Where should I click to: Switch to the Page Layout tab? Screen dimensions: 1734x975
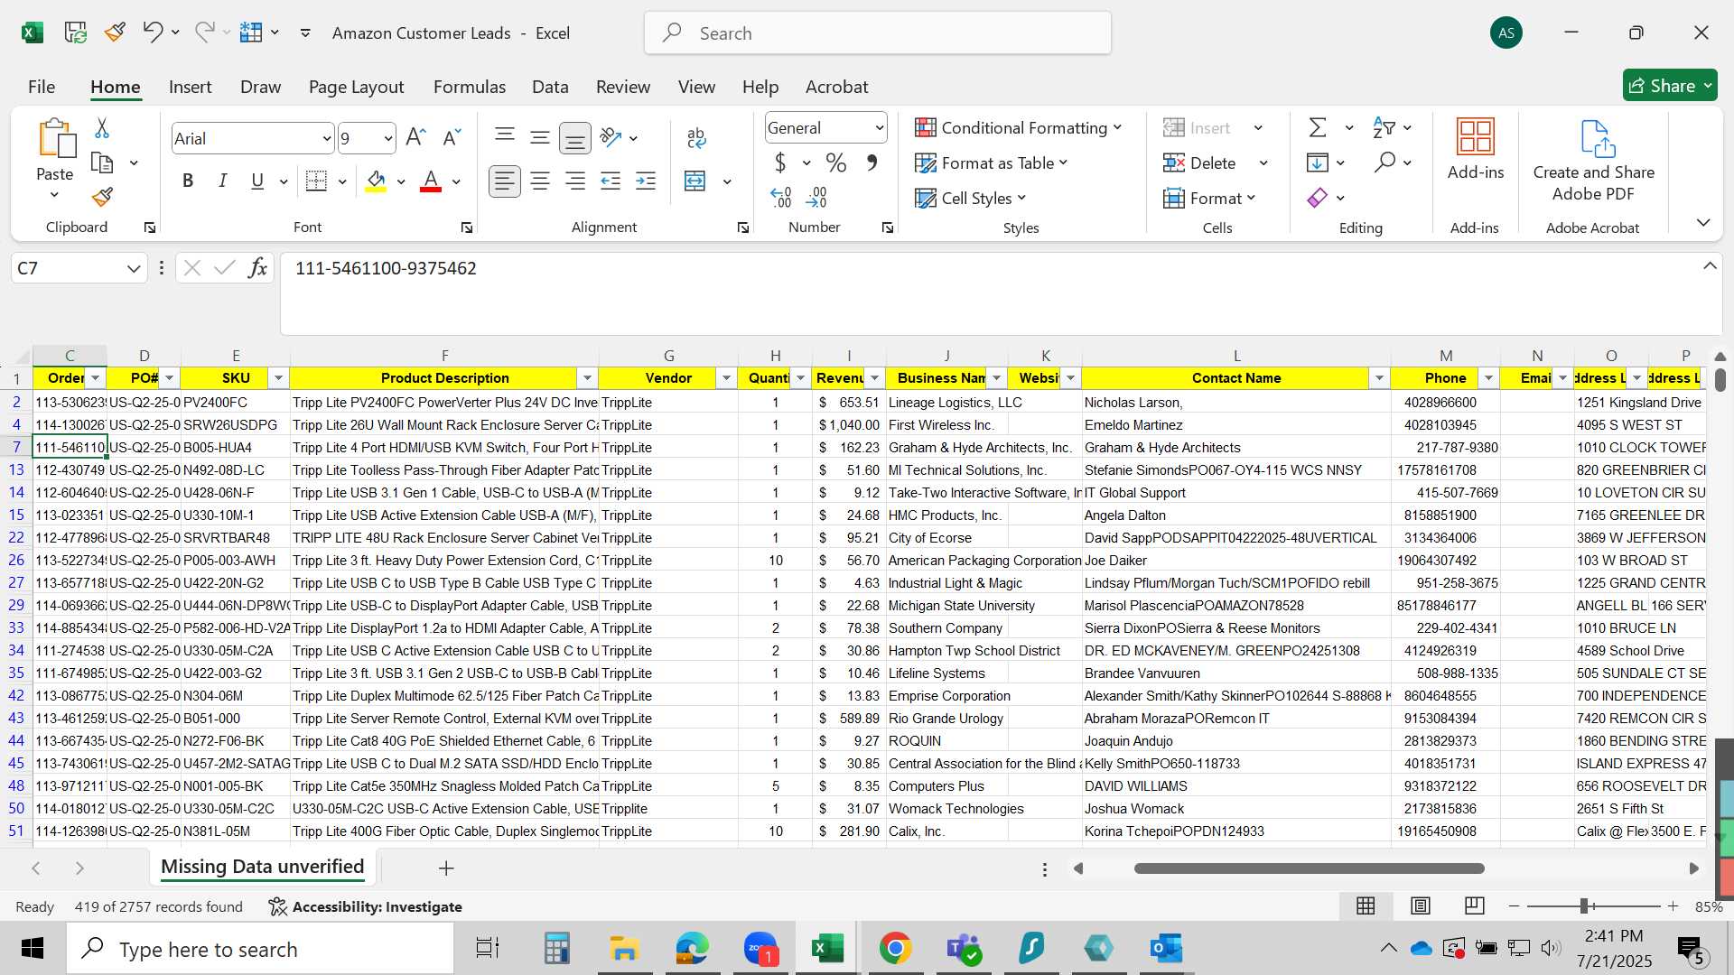click(x=356, y=87)
